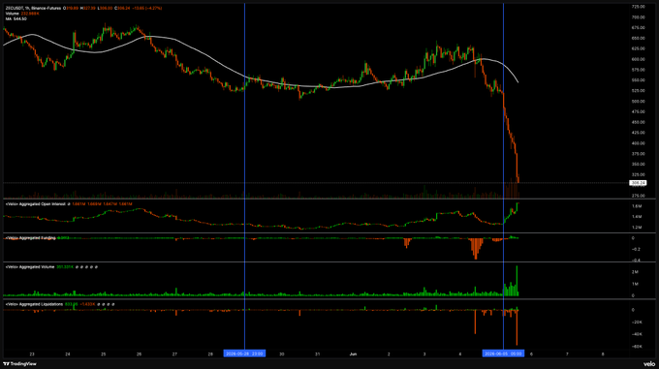
Task: Click the 600.00 price axis label
Action: pyautogui.click(x=638, y=59)
